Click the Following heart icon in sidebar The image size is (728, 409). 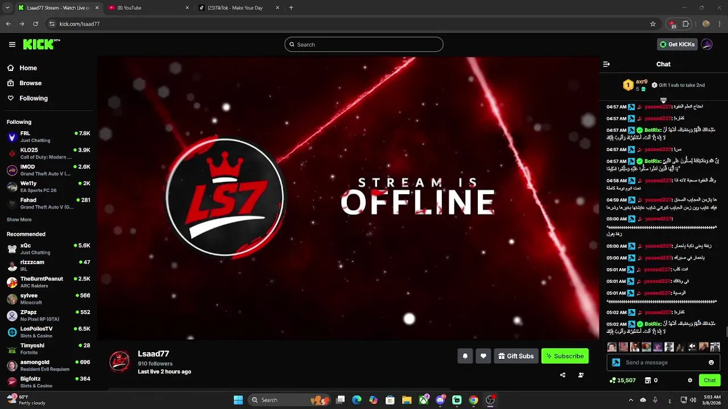point(10,98)
